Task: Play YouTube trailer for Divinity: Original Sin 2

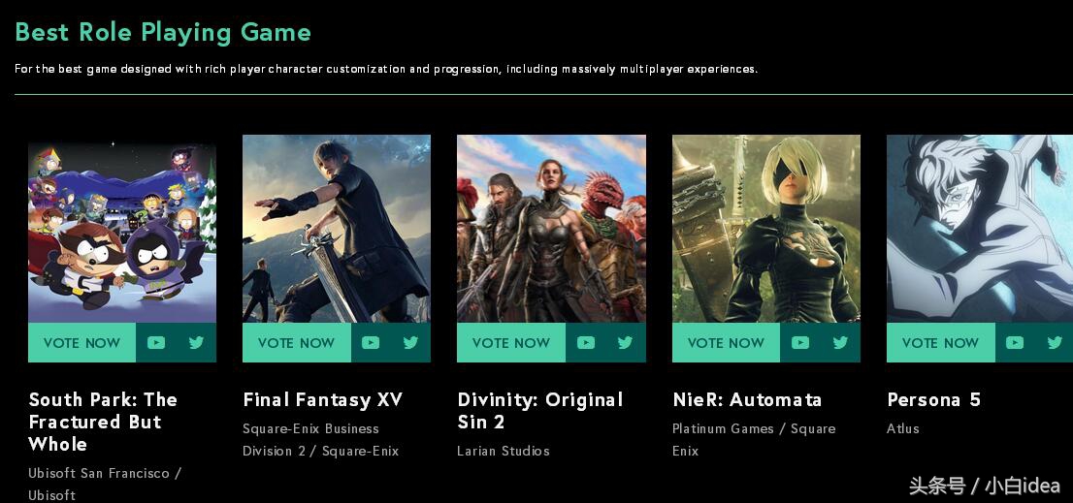Action: click(x=586, y=342)
